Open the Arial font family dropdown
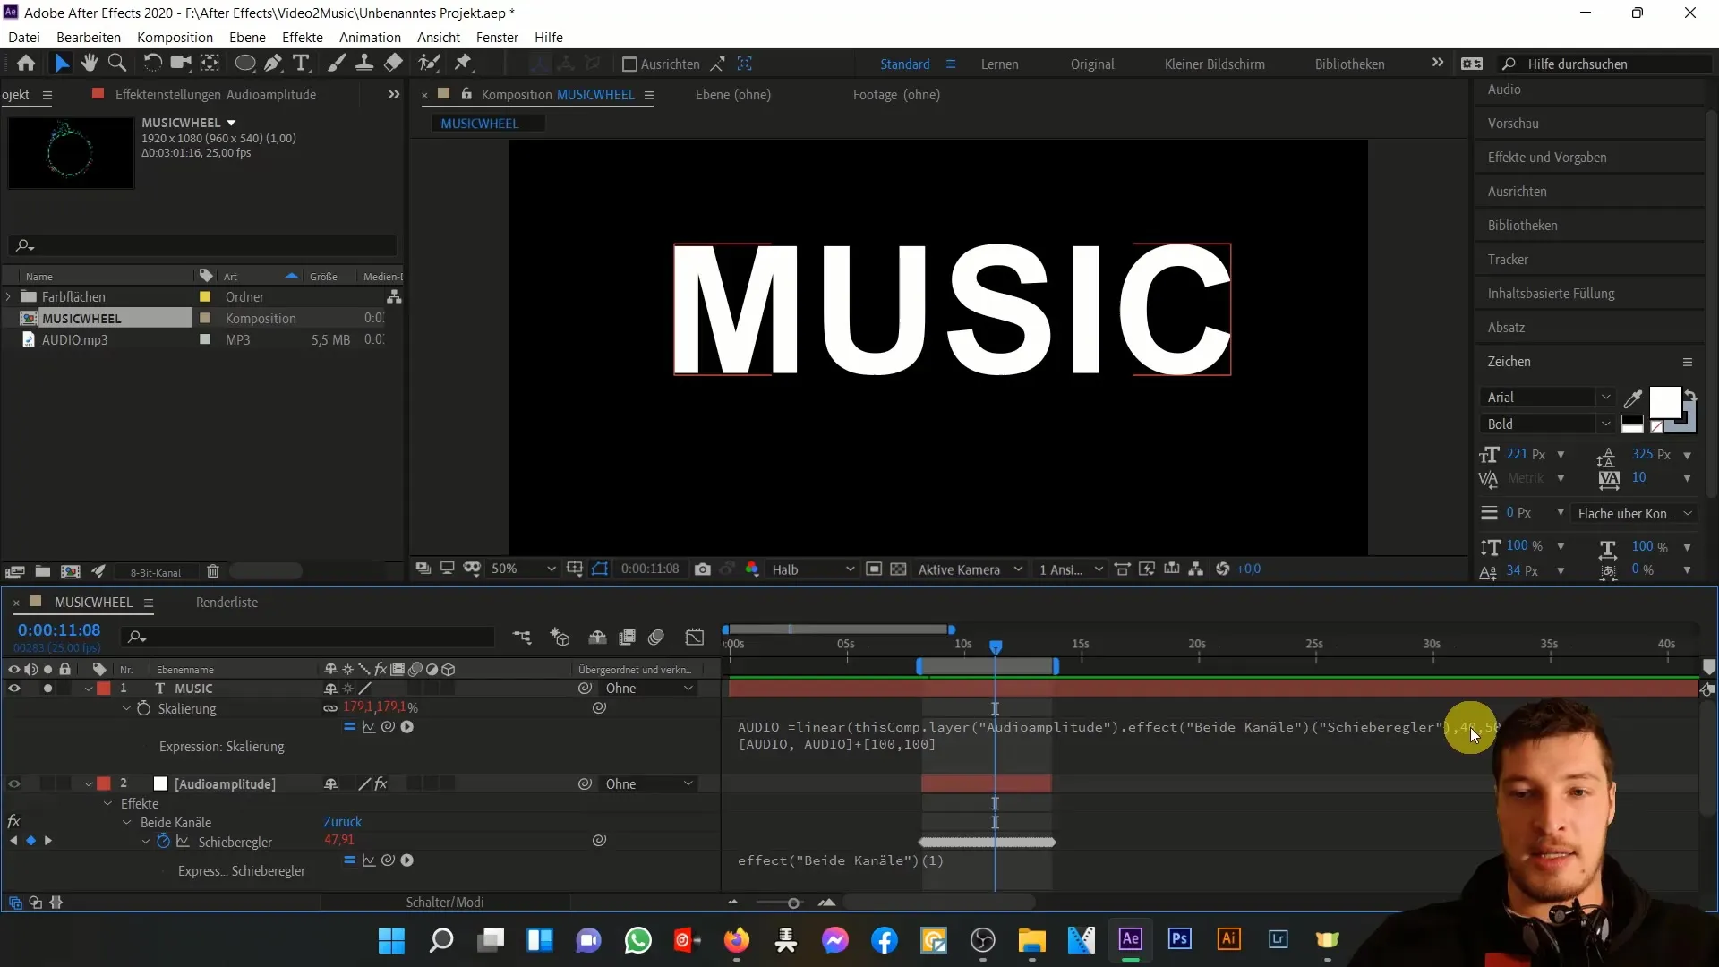The image size is (1719, 967). coord(1547,398)
